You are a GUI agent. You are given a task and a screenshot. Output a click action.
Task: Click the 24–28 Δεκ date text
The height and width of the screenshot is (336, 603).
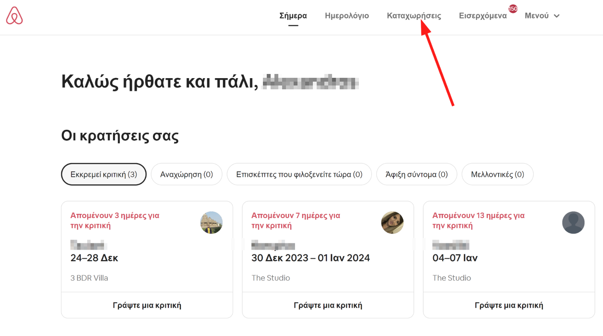(x=94, y=258)
